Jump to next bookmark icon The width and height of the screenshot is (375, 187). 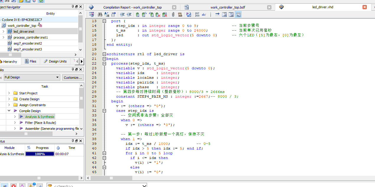[144, 14]
